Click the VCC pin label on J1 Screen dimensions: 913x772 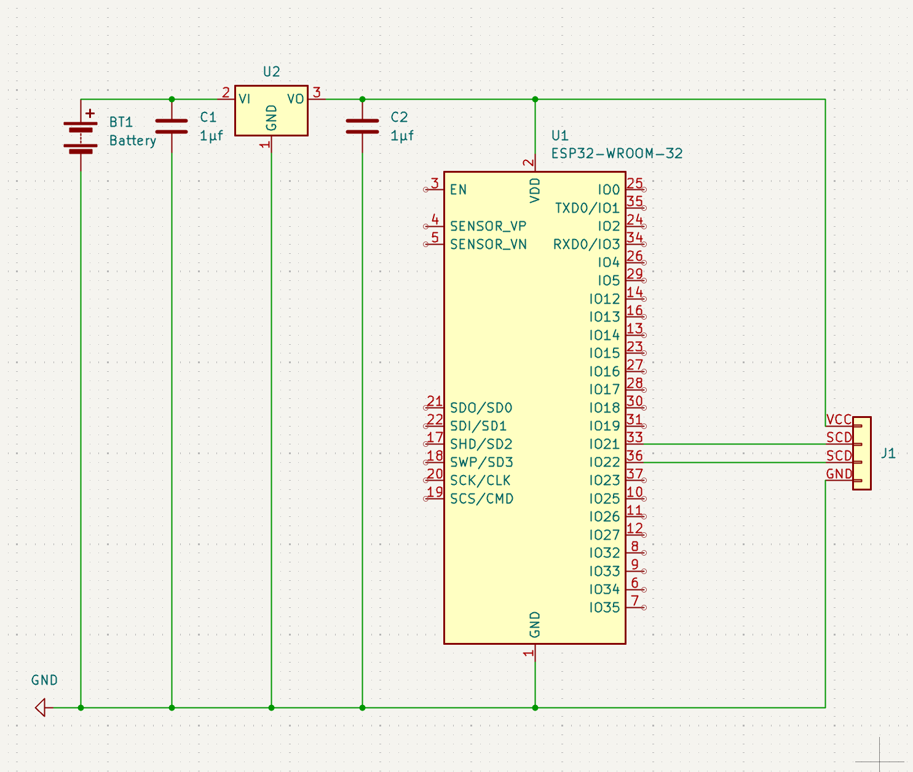click(839, 419)
